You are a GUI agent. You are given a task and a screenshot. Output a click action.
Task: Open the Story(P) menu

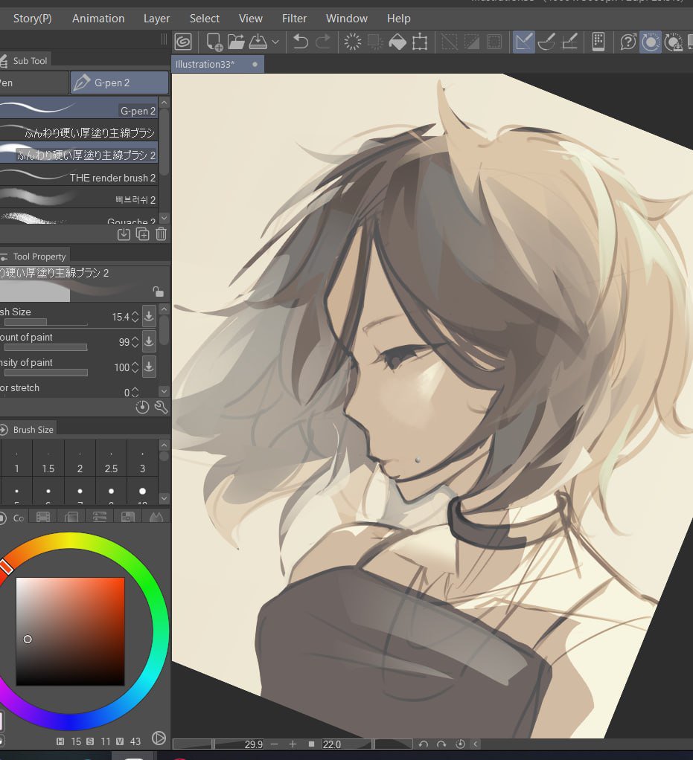[33, 19]
